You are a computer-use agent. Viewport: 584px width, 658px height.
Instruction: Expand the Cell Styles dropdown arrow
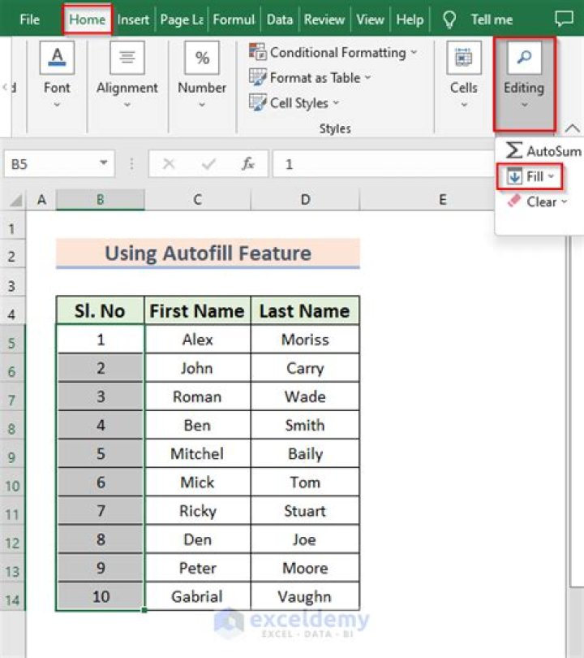pos(336,102)
